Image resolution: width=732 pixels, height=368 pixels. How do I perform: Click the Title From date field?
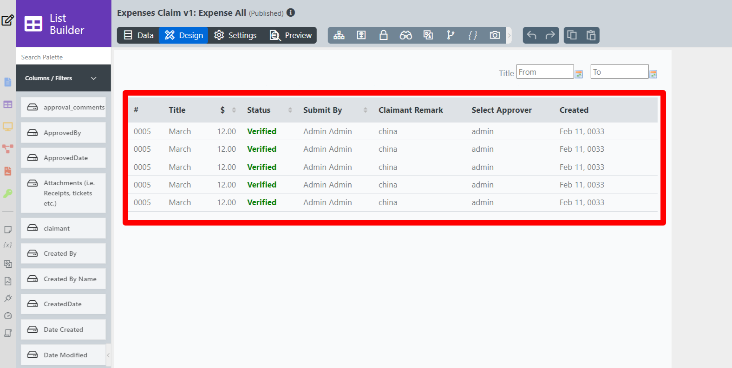tap(545, 72)
